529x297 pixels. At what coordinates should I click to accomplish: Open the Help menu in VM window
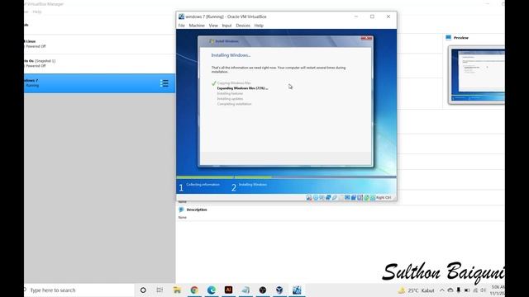point(259,26)
